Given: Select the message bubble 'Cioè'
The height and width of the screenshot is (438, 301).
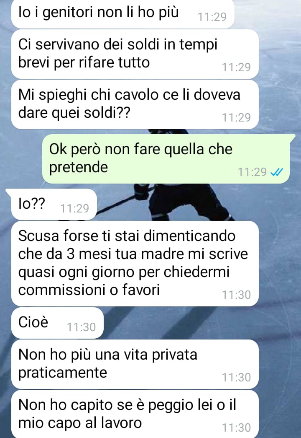Looking at the screenshot, I should tap(57, 323).
